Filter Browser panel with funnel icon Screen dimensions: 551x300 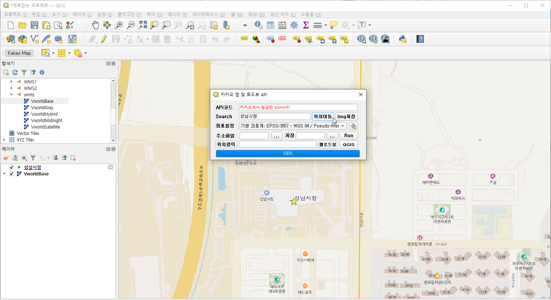point(24,72)
